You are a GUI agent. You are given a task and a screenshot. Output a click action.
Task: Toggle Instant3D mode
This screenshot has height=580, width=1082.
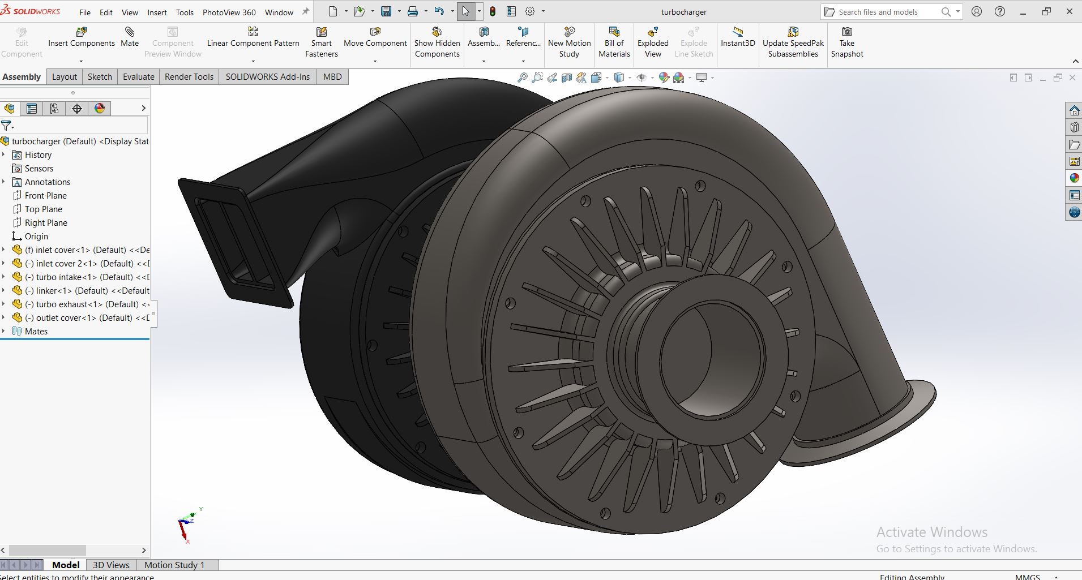(x=738, y=37)
